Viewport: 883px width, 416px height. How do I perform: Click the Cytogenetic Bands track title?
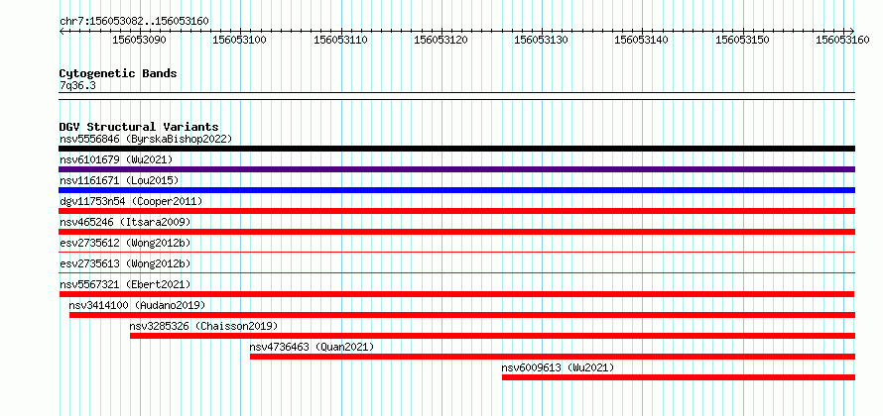[118, 73]
